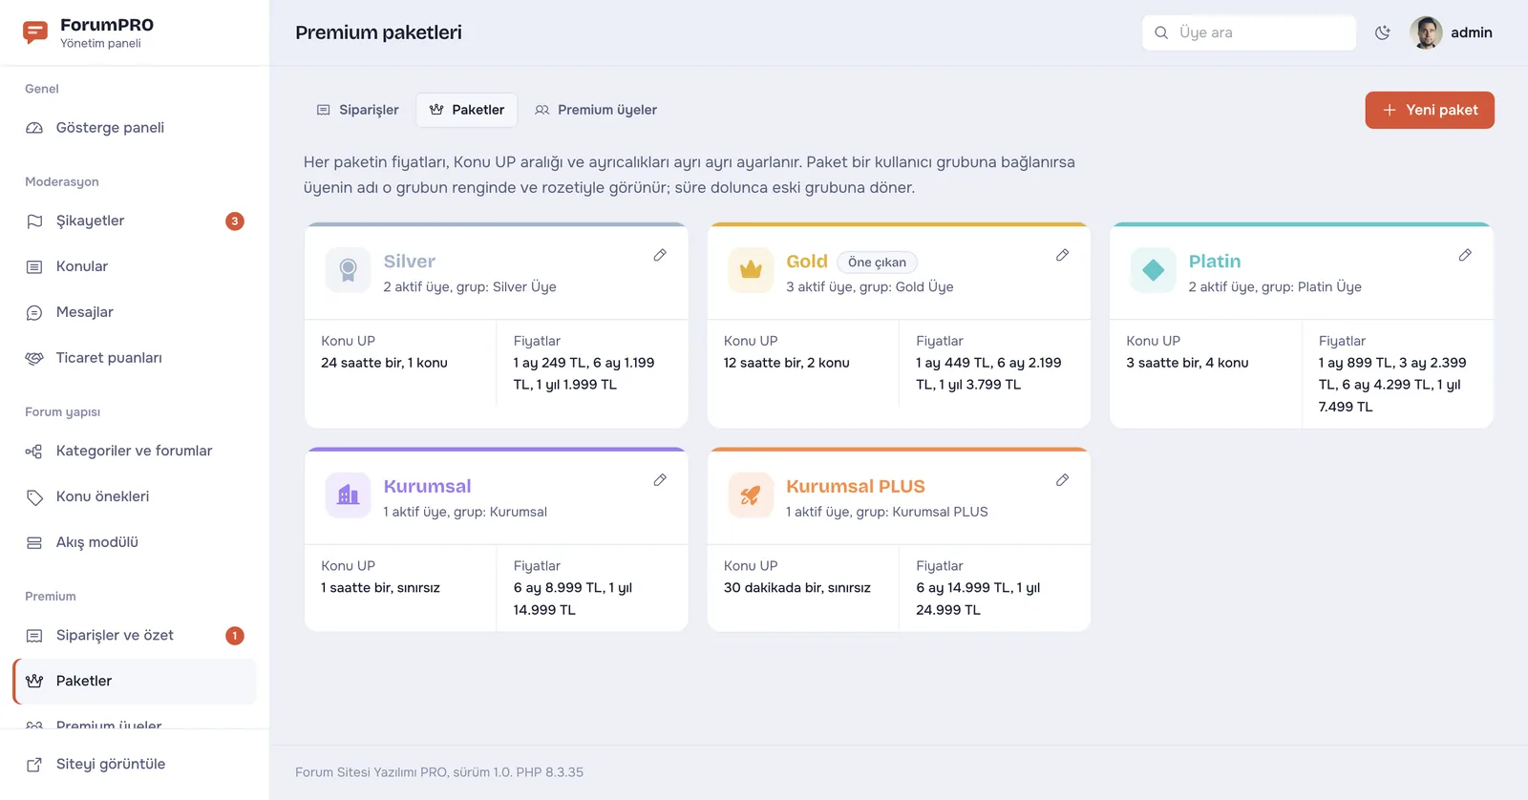Follow the Siteyi görüntüle link
Screen dimensions: 1528x800
[135, 765]
